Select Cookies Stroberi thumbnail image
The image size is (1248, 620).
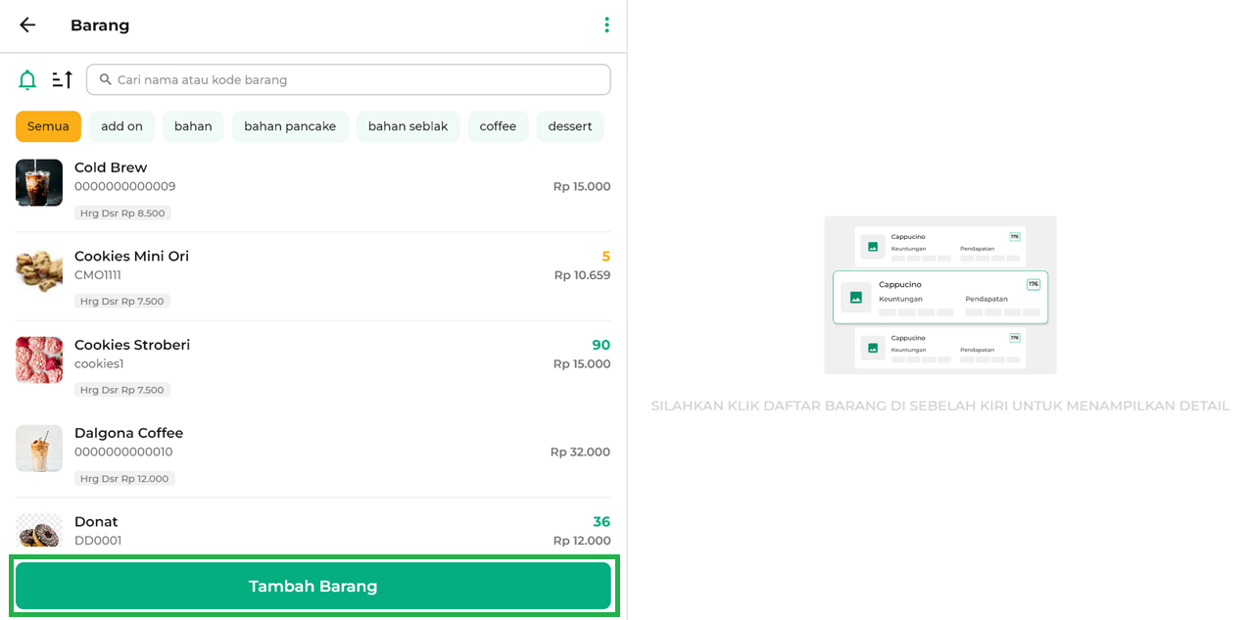click(39, 359)
